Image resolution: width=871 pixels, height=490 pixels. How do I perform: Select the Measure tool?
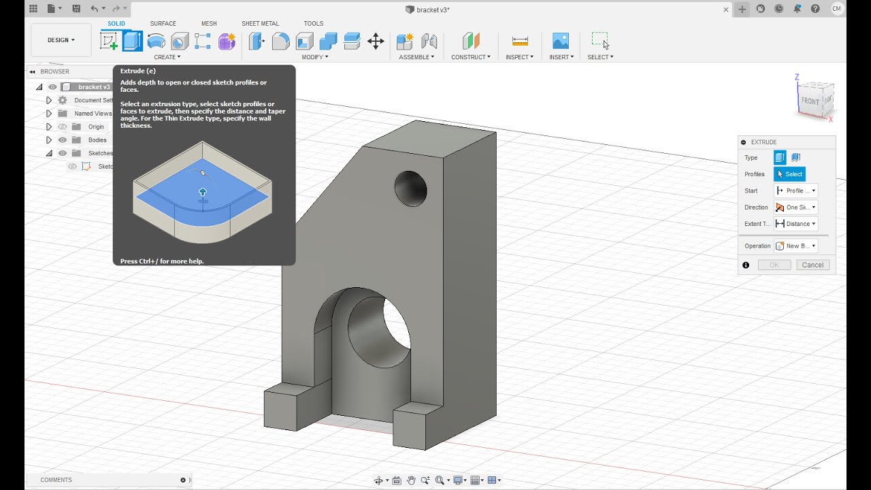(520, 41)
